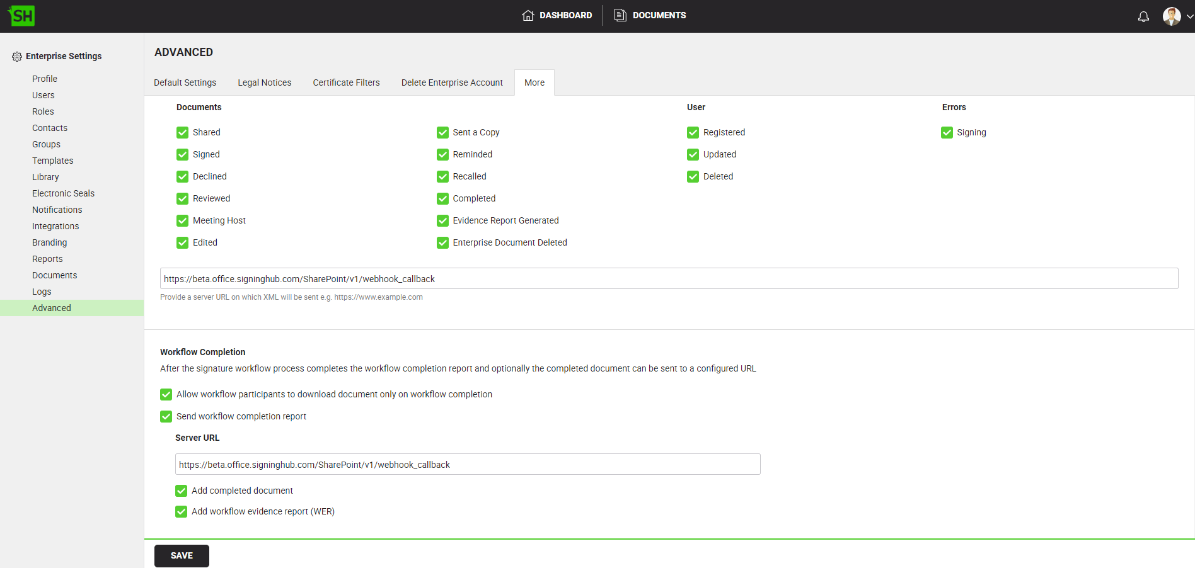This screenshot has height=568, width=1195.
Task: Click the Documents page icon
Action: coord(620,16)
